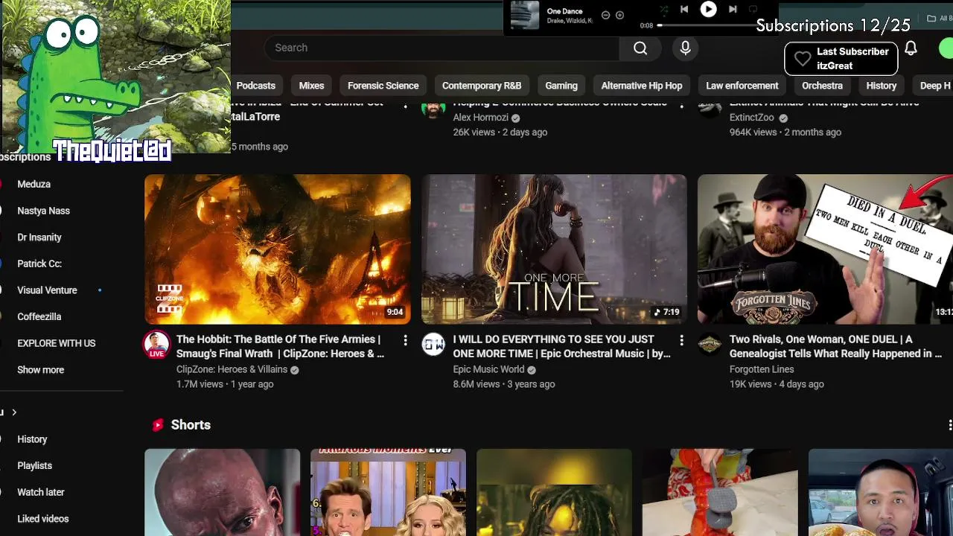Play the Died in a Duel thumbnail
This screenshot has width=953, height=536.
825,249
